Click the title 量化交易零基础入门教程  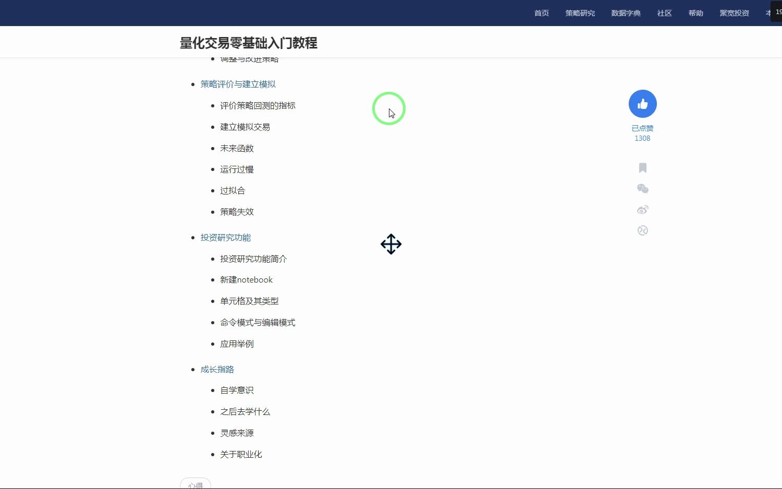pyautogui.click(x=249, y=43)
